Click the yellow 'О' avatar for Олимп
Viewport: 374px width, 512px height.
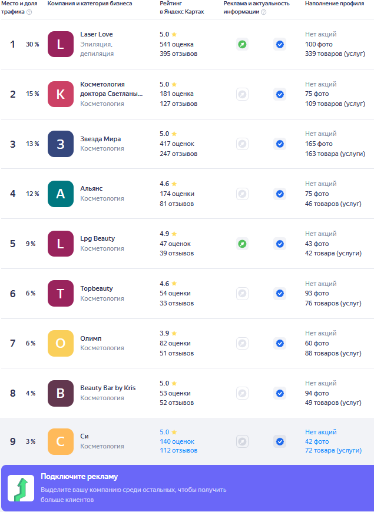coord(61,343)
